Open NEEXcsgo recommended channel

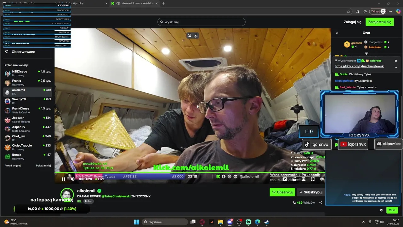point(27,73)
